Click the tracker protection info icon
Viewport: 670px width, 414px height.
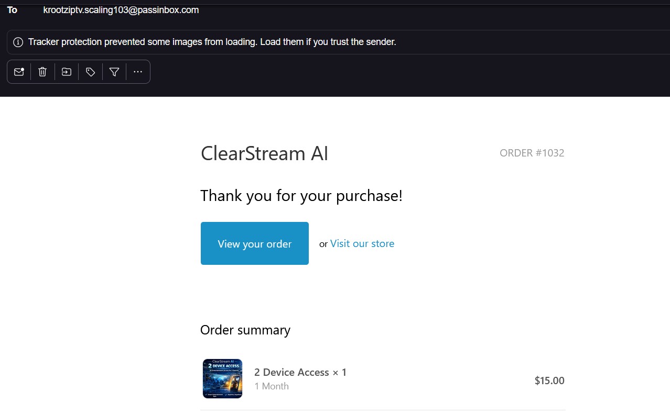point(18,42)
